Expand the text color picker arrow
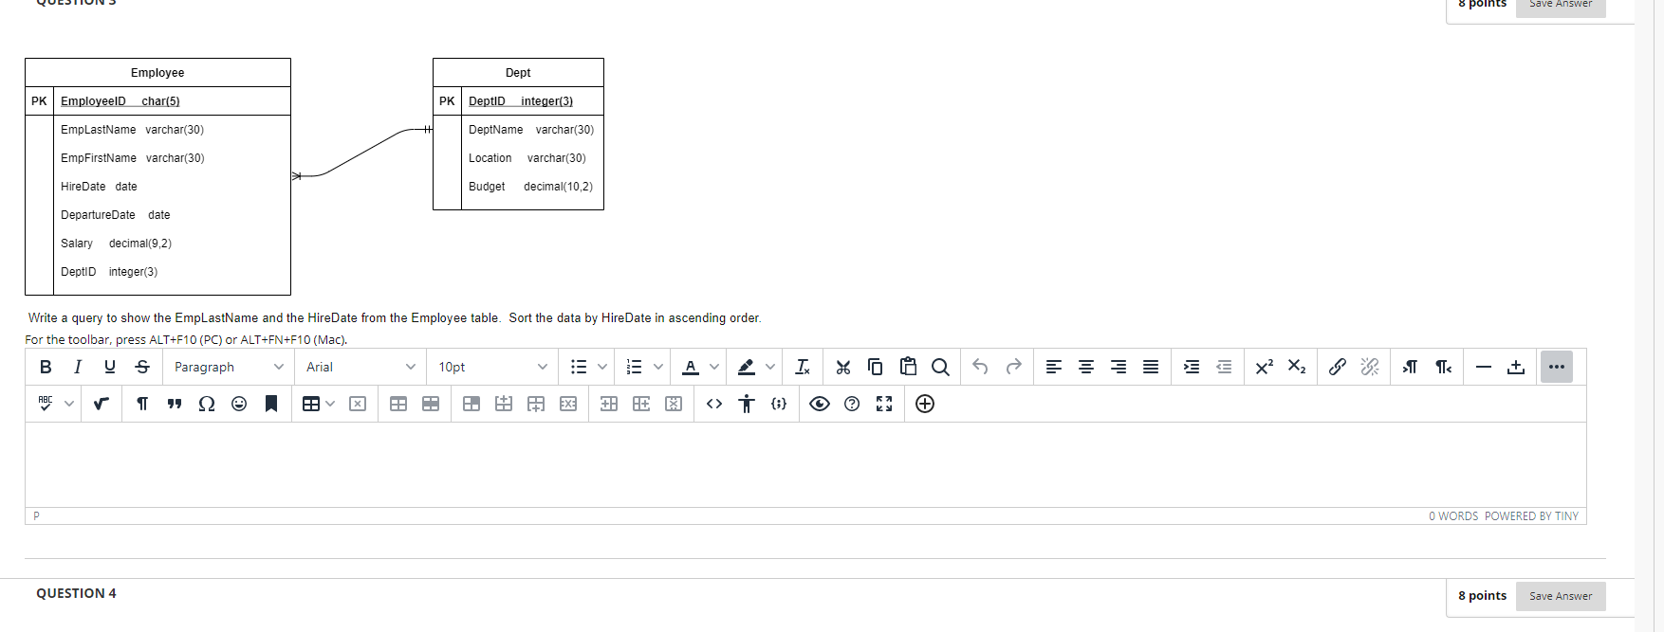 click(x=714, y=367)
